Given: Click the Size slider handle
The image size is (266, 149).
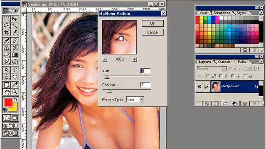Looking at the screenshot, I should [107, 77].
